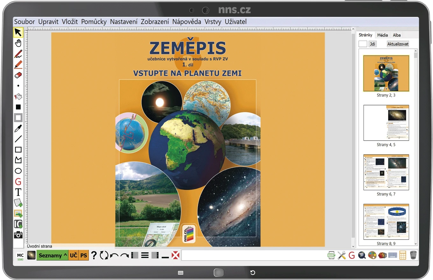
Task: Open the camera snapshot tool
Action: [18, 235]
